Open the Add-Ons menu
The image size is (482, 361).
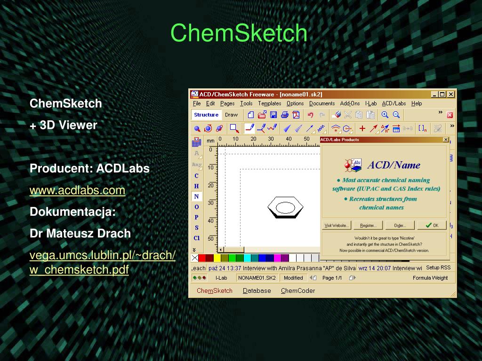pos(350,103)
